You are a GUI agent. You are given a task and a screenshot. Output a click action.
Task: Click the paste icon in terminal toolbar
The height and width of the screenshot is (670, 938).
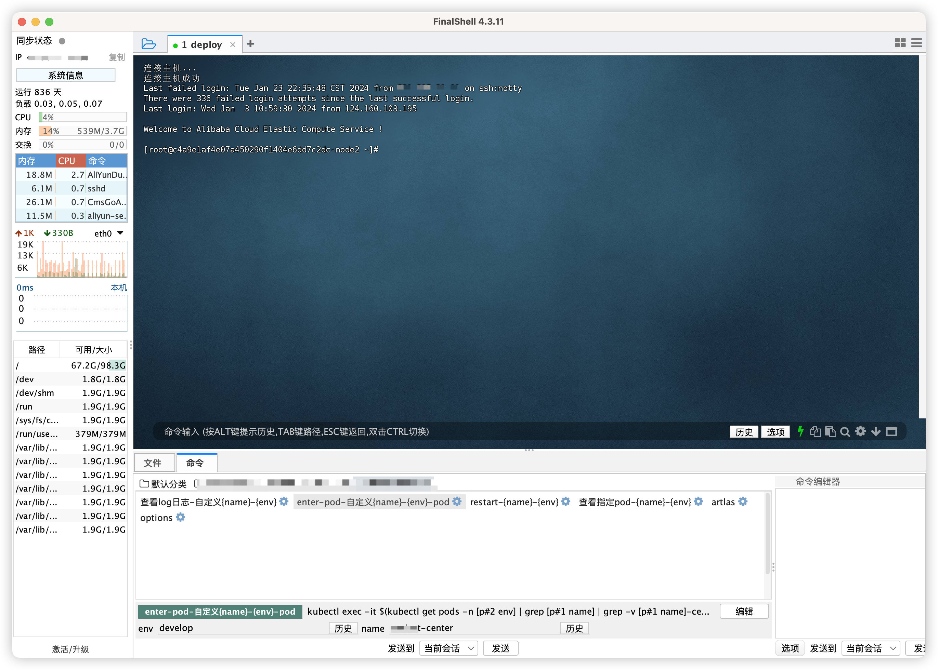click(x=830, y=431)
